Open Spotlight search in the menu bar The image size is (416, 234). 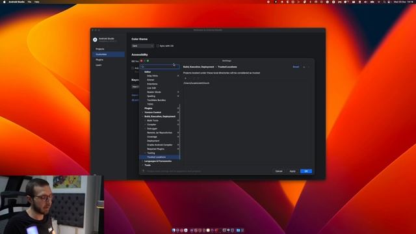click(384, 2)
